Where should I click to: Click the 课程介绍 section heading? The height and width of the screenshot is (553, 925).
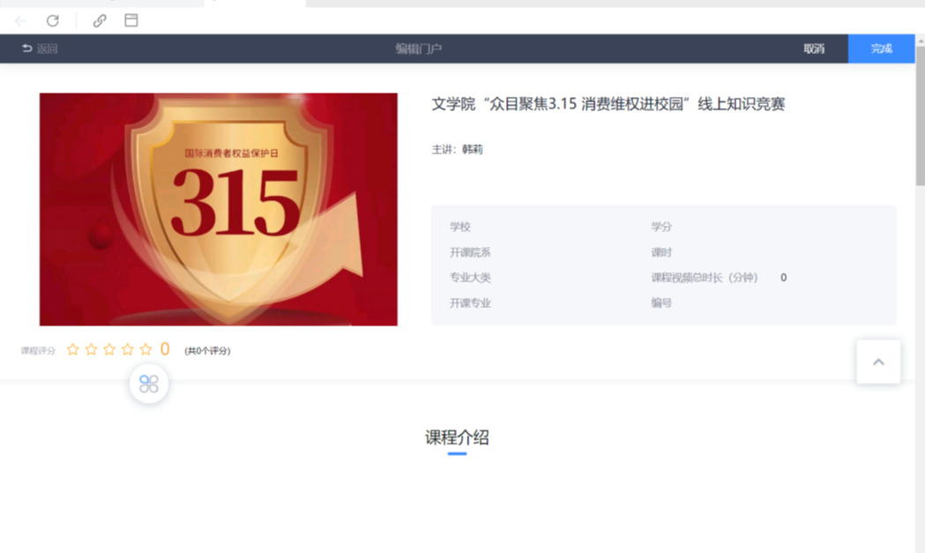click(457, 437)
